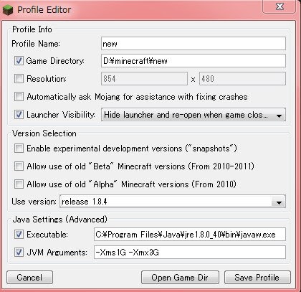Uncheck the Game Directory checkbox
Screen dimensions: 301x292
pos(19,61)
